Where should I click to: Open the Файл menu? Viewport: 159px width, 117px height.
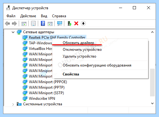click(11, 16)
